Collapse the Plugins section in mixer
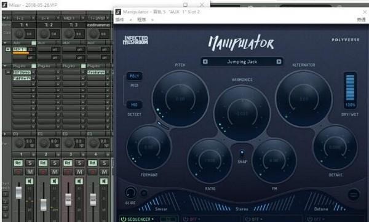This screenshot has height=222, width=369. (5, 66)
